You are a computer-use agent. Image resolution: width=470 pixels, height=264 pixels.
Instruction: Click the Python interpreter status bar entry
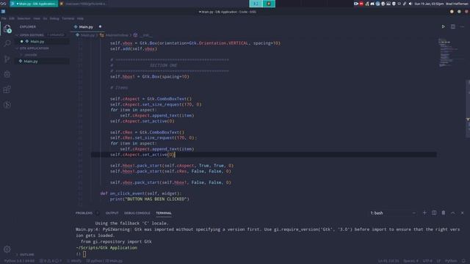pyautogui.click(x=20, y=261)
